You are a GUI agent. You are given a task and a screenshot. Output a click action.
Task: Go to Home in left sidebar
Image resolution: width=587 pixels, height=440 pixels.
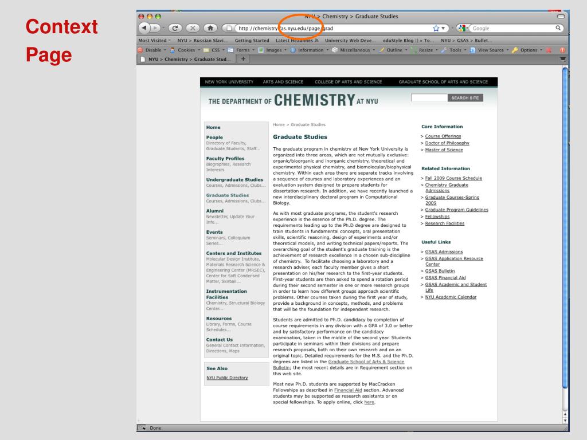[x=213, y=127]
